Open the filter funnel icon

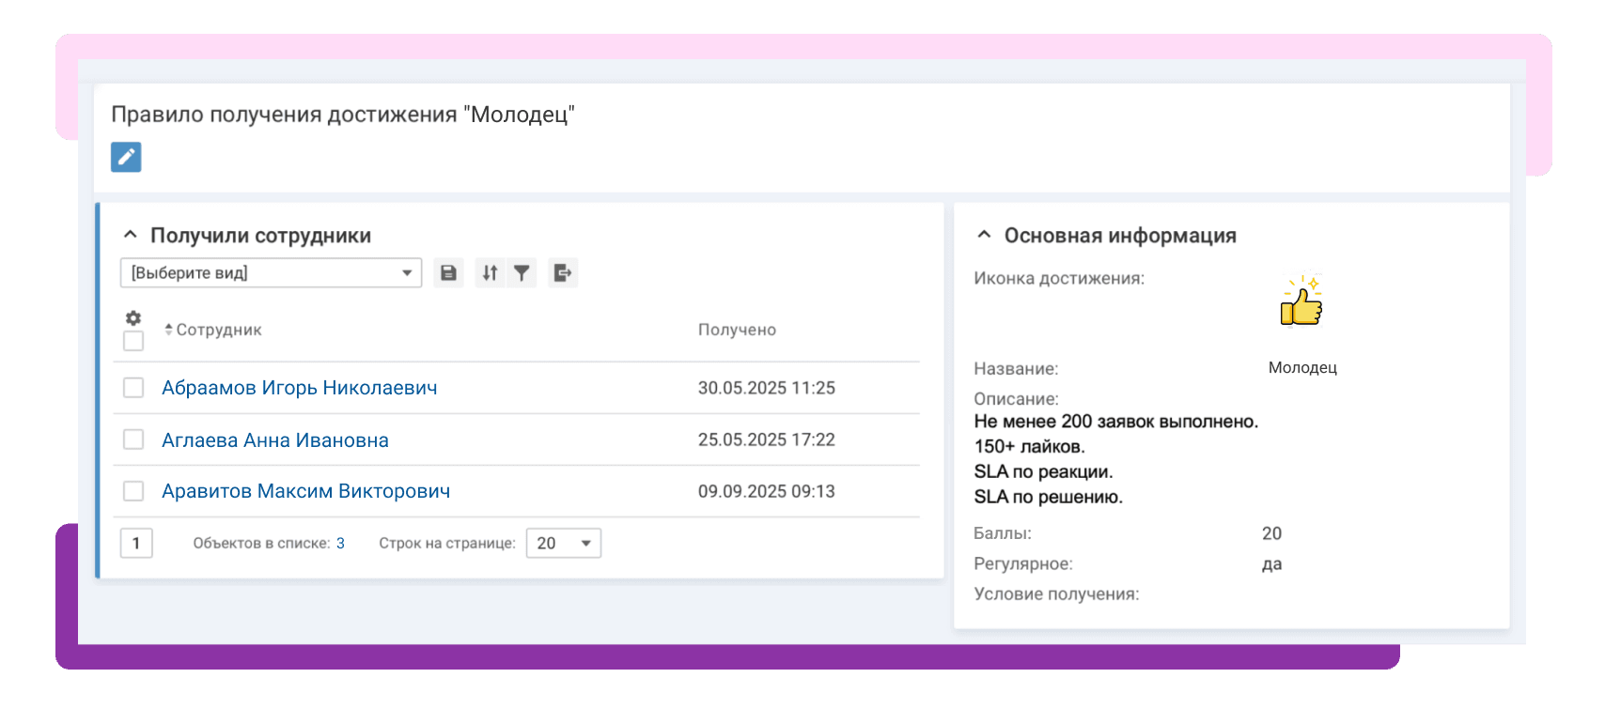(x=522, y=273)
